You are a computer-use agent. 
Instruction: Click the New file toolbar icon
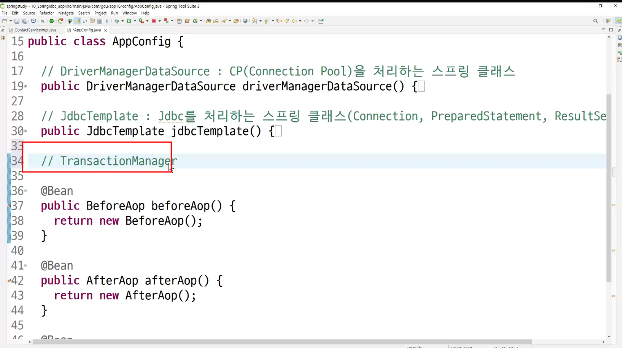click(4, 21)
